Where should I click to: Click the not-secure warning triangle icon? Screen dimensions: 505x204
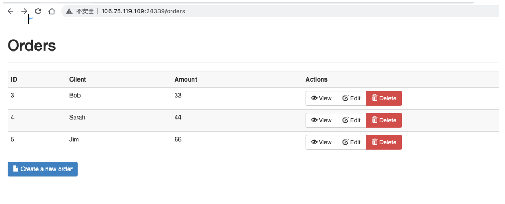point(69,11)
